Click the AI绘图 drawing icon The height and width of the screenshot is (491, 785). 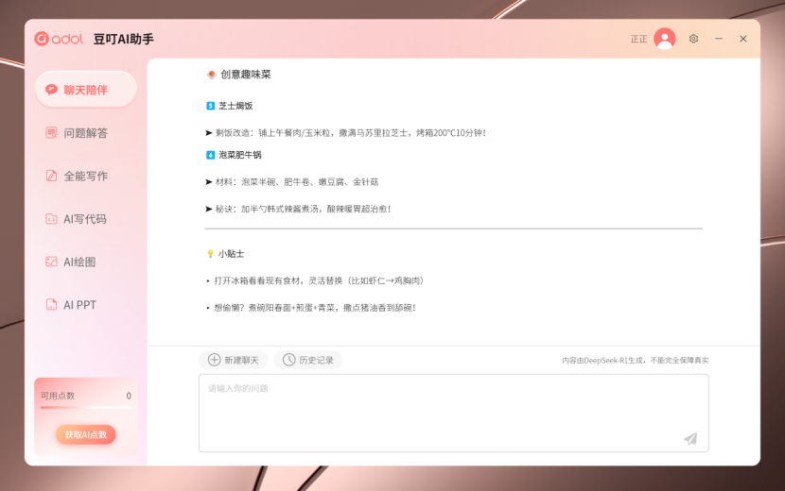pyautogui.click(x=51, y=262)
